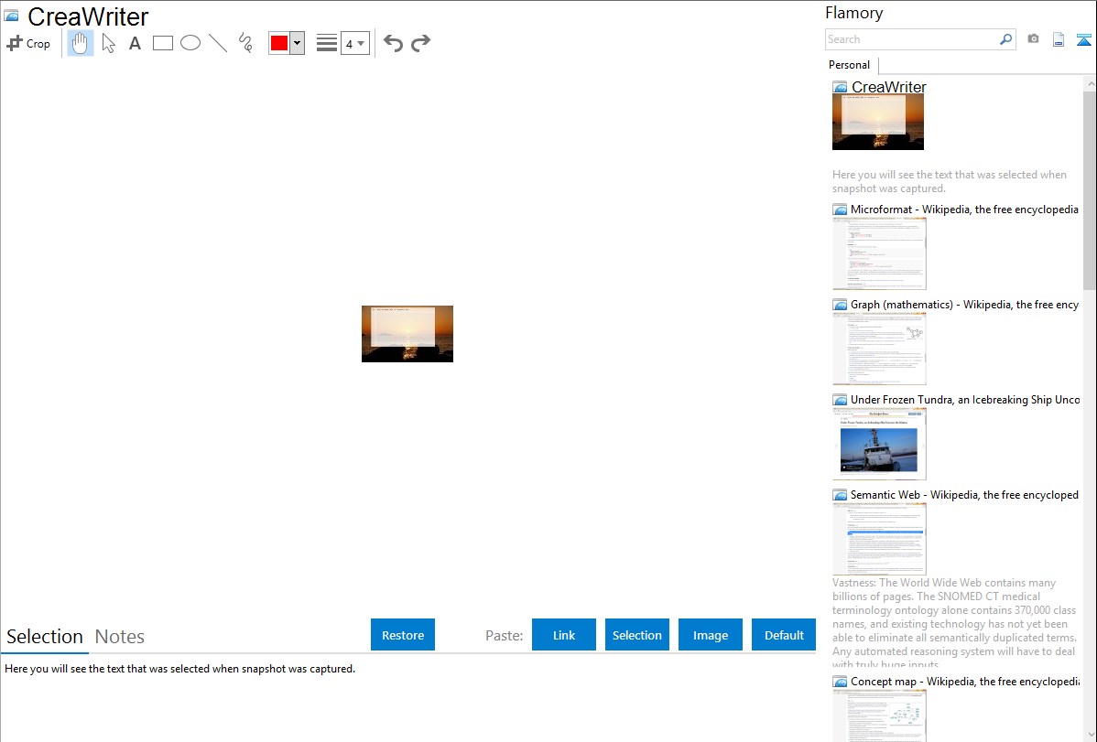Activate the hand pan tool
The image size is (1097, 742).
pos(81,43)
